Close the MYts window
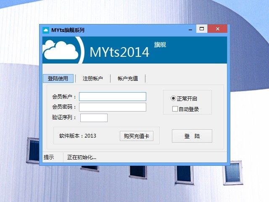Image resolution: width=269 pixels, height=202 pixels. click(x=218, y=29)
